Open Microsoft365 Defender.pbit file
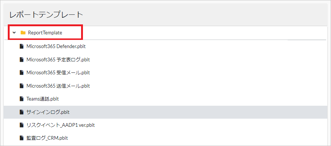The height and width of the screenshot is (146, 331). (56, 47)
